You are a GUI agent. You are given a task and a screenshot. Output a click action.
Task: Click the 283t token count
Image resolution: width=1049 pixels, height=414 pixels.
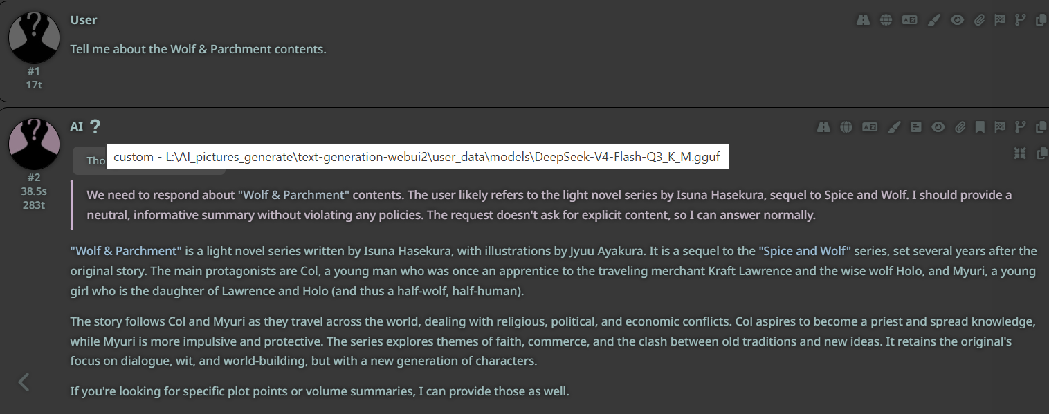pyautogui.click(x=34, y=205)
